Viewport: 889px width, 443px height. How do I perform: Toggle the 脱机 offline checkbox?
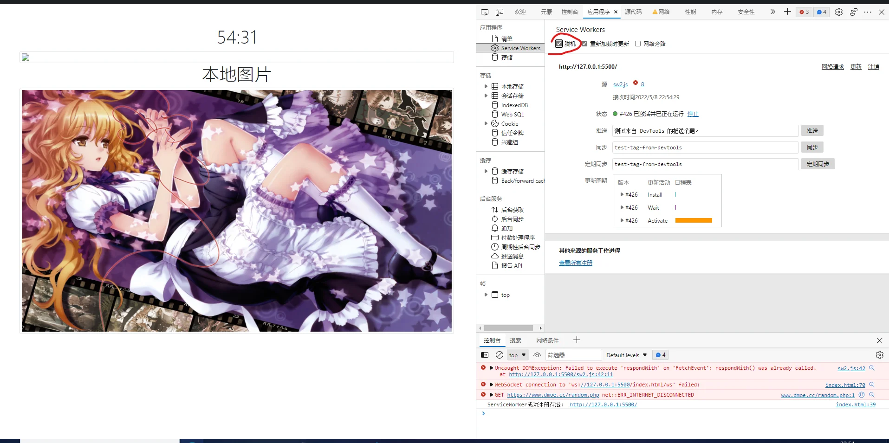[559, 44]
